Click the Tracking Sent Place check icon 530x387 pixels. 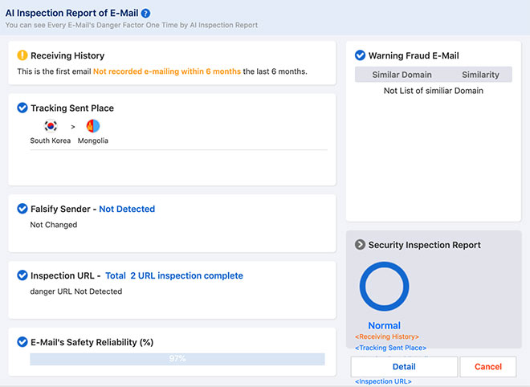[22, 108]
